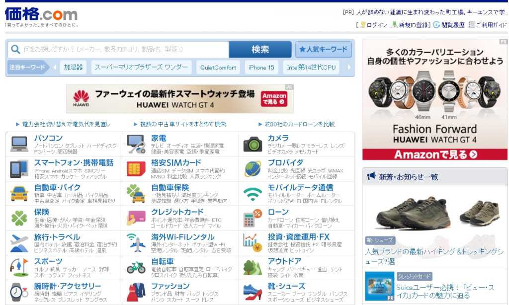Open the 人気キーワード button
Image resolution: width=509 pixels, height=305 pixels.
(323, 50)
